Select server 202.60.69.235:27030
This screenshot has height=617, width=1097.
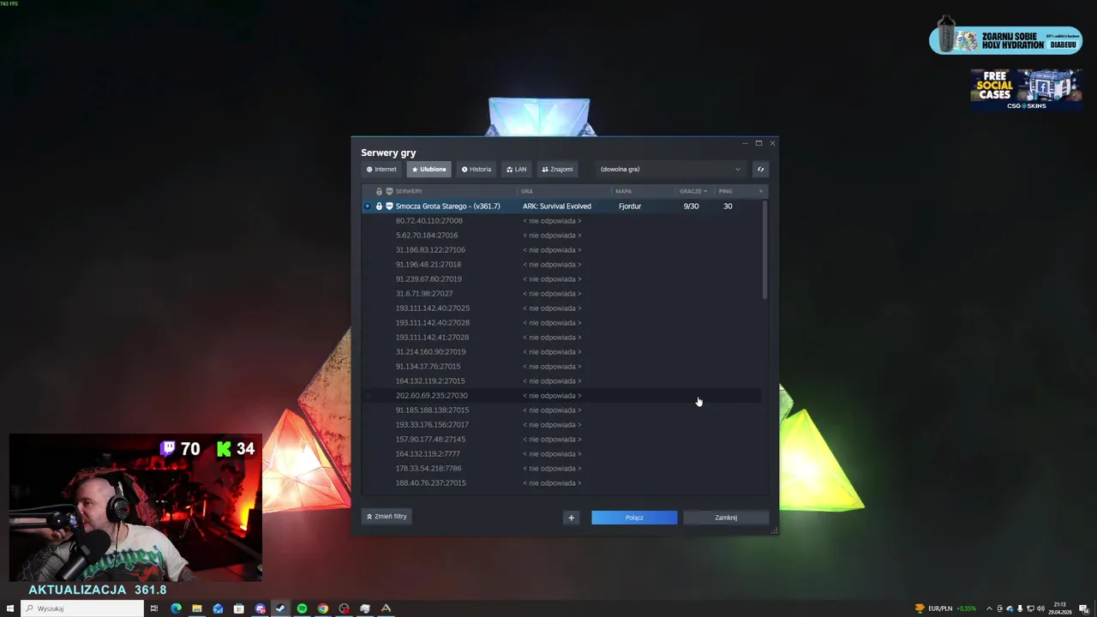point(561,395)
